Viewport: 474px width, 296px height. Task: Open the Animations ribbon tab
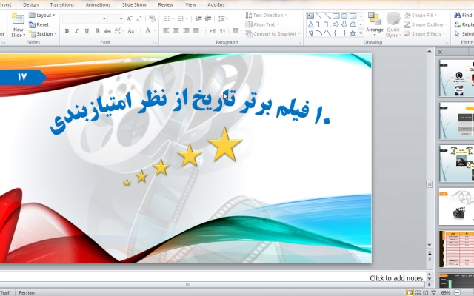point(98,5)
